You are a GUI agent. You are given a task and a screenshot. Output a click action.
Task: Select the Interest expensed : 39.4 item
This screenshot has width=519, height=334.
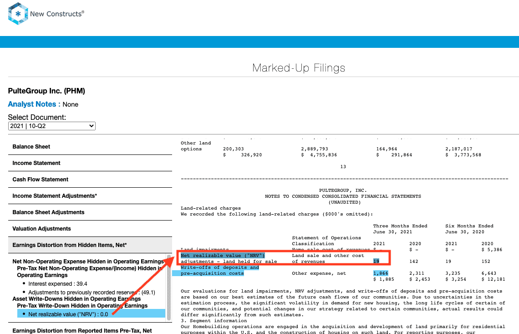pyautogui.click(x=58, y=283)
